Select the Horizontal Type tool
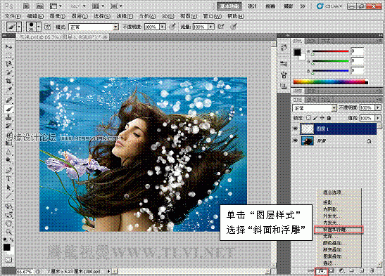This screenshot has width=385, height=276. tap(8, 179)
